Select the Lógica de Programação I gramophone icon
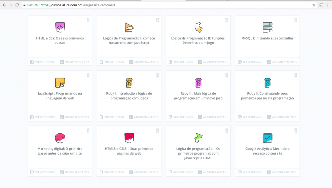This screenshot has height=188, width=332. (129, 27)
